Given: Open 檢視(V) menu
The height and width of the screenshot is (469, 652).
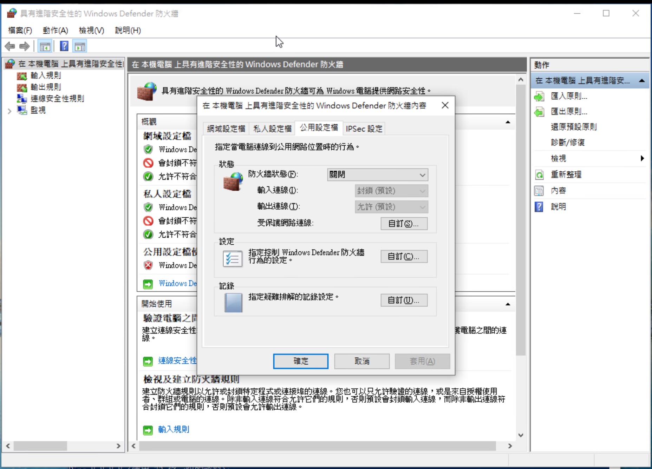Looking at the screenshot, I should click(91, 31).
